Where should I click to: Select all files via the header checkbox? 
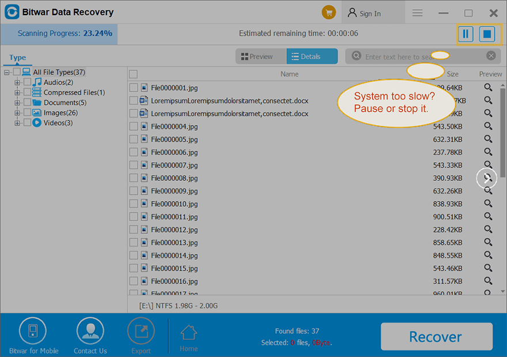coord(134,74)
